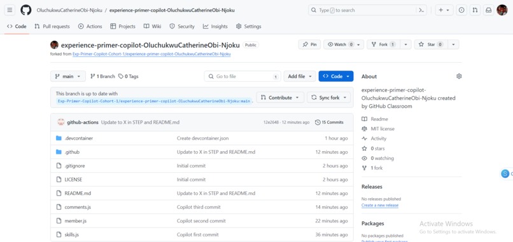Click the Fork button
The image size is (513, 242).
(x=384, y=44)
